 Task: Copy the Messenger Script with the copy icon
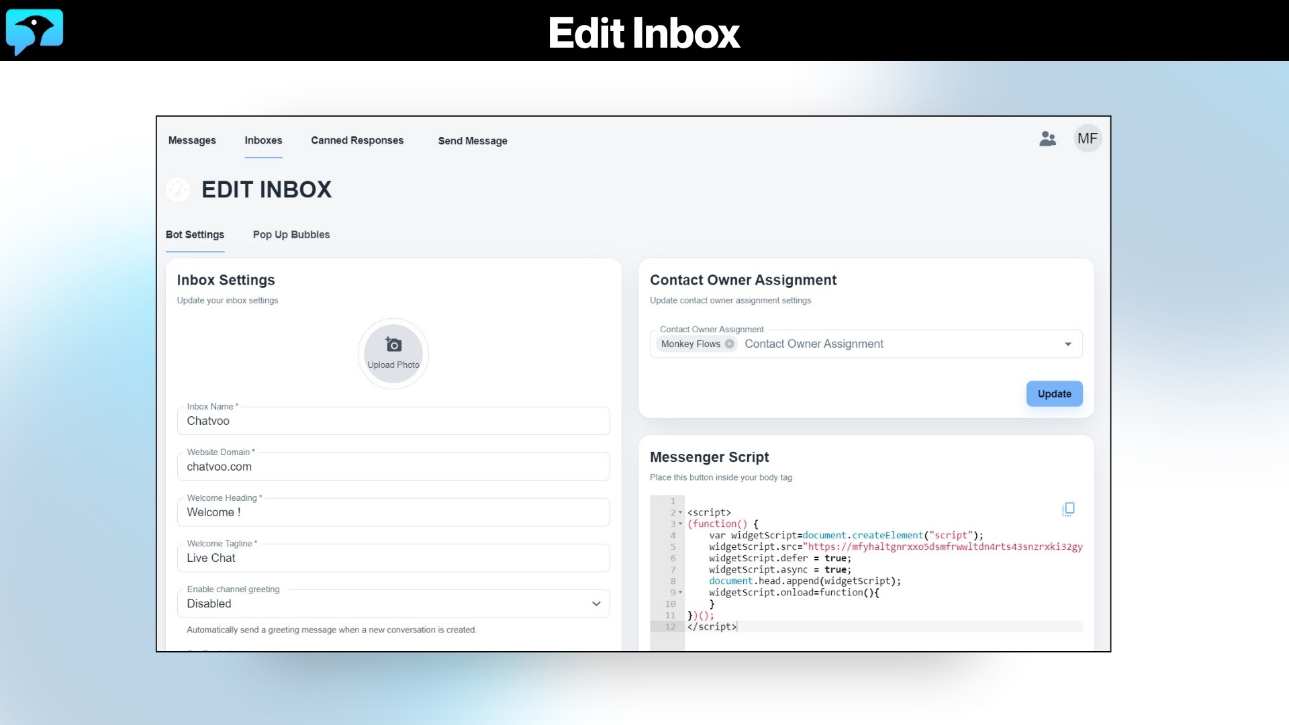coord(1068,509)
